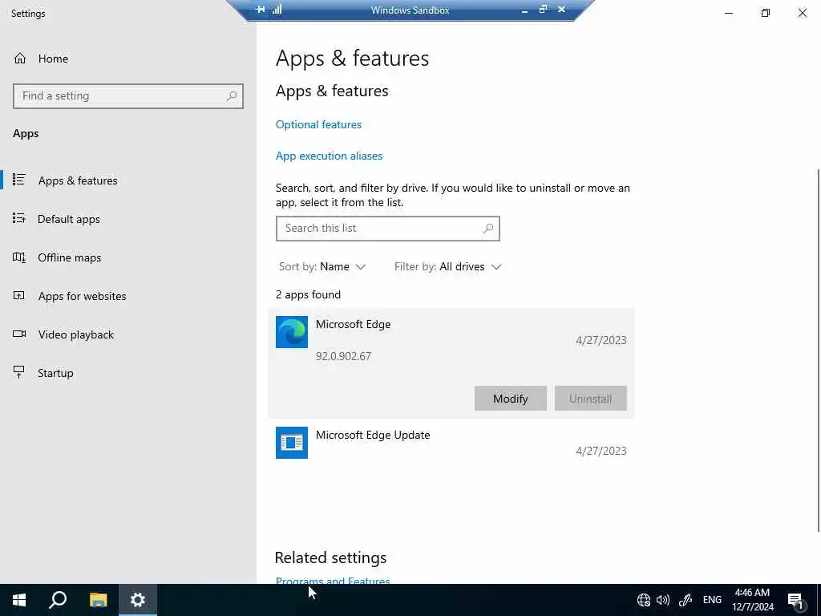Minimize the Windows Sandbox connection bar
Image resolution: width=821 pixels, height=616 pixels.
[x=524, y=10]
